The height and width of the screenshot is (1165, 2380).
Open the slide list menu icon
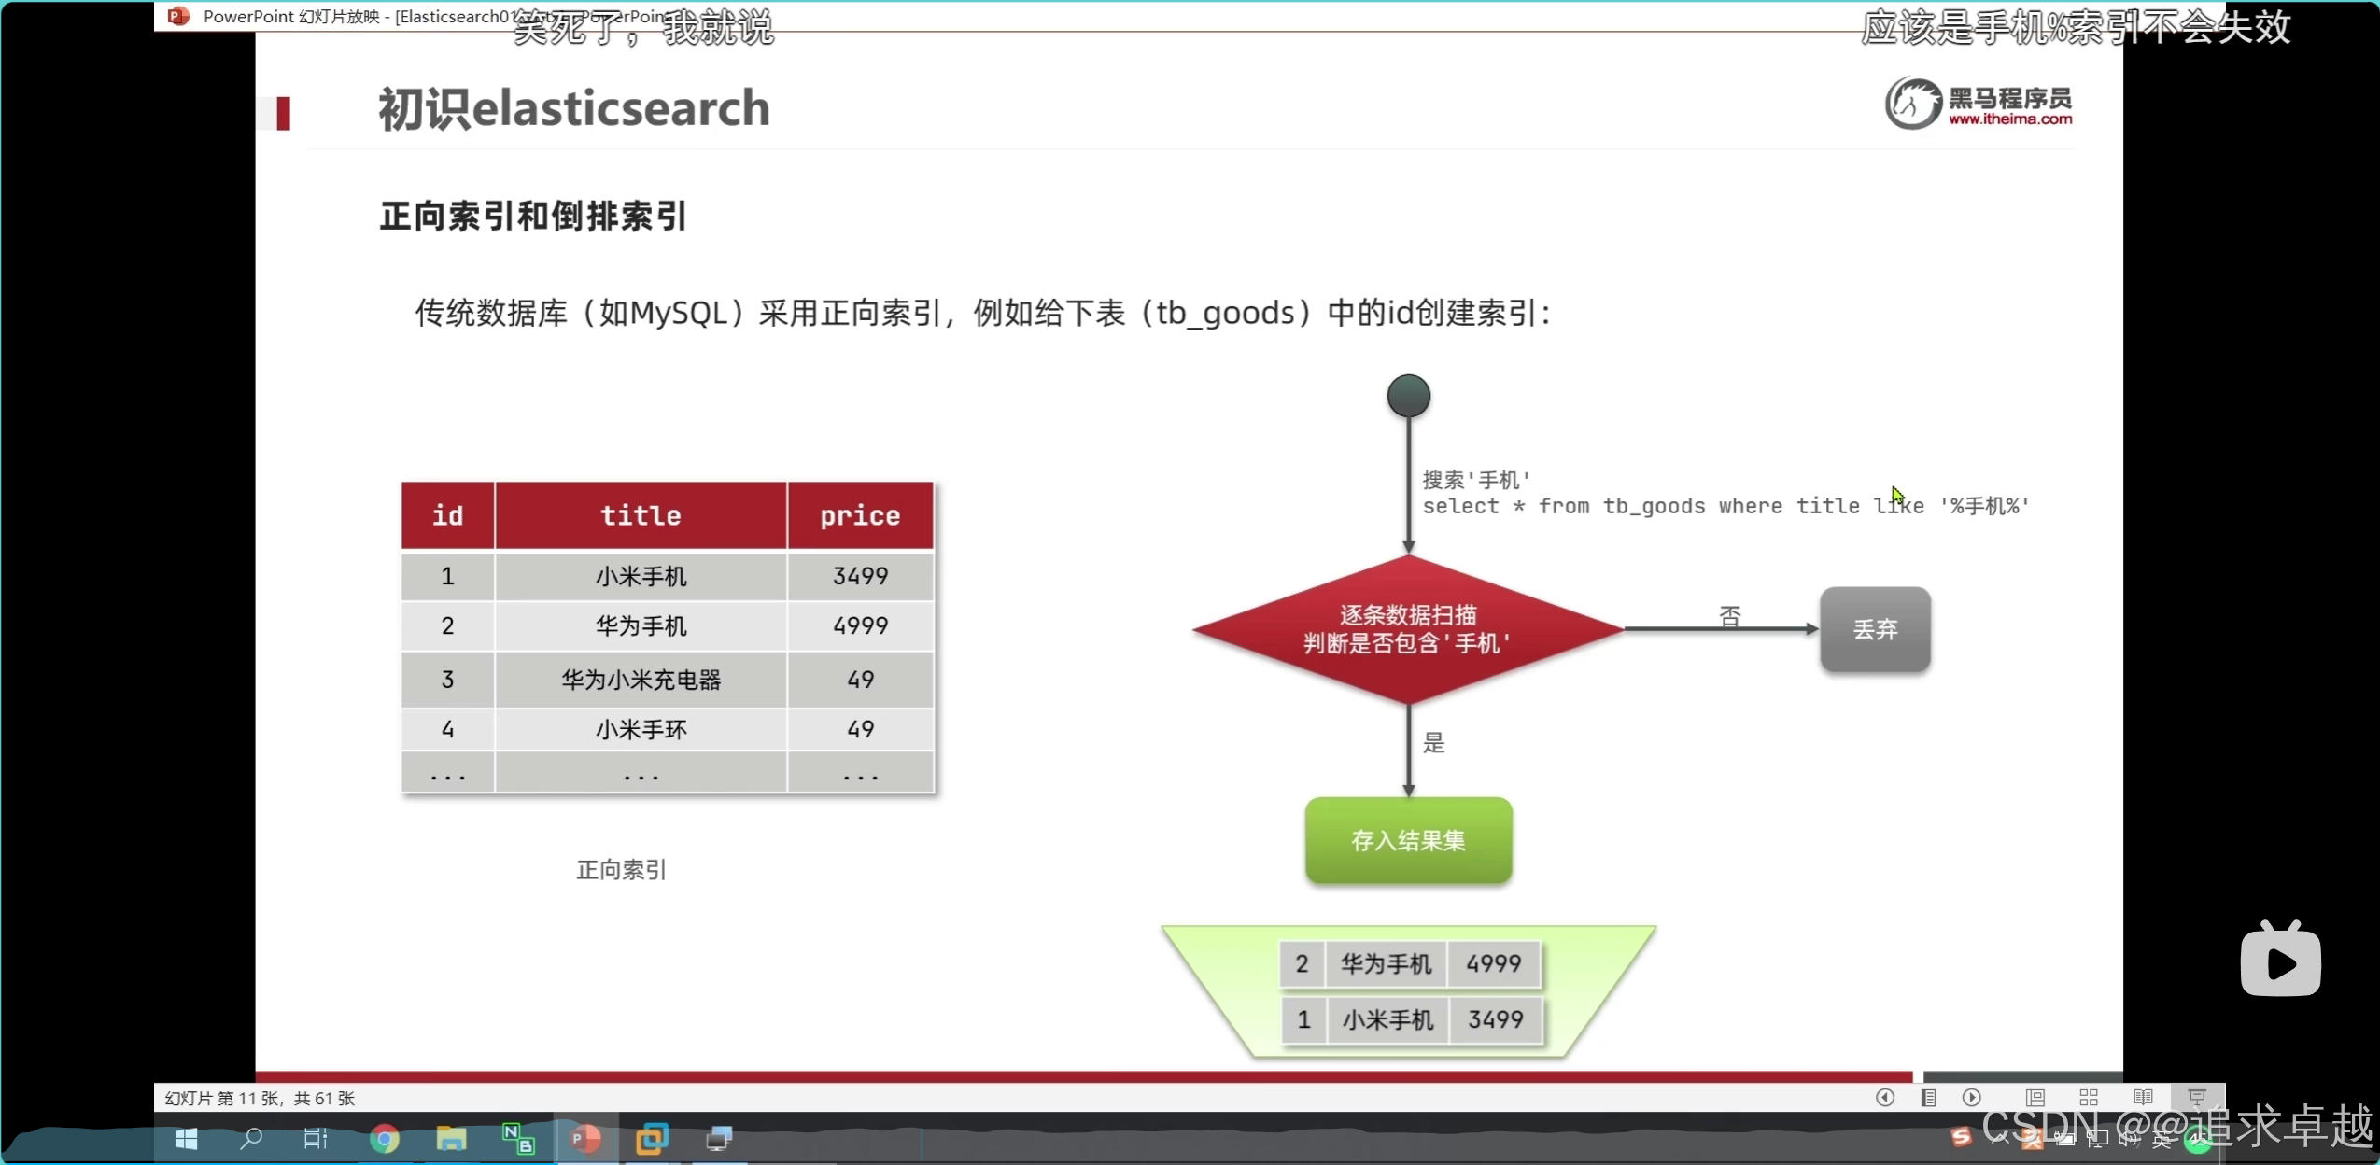click(x=1928, y=1098)
